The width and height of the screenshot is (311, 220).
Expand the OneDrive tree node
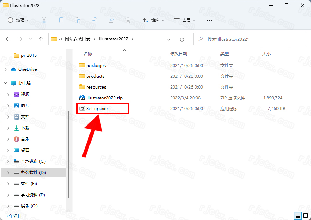(5, 69)
